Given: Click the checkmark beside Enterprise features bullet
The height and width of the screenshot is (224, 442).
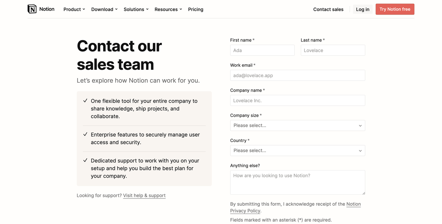Looking at the screenshot, I should click(x=85, y=134).
